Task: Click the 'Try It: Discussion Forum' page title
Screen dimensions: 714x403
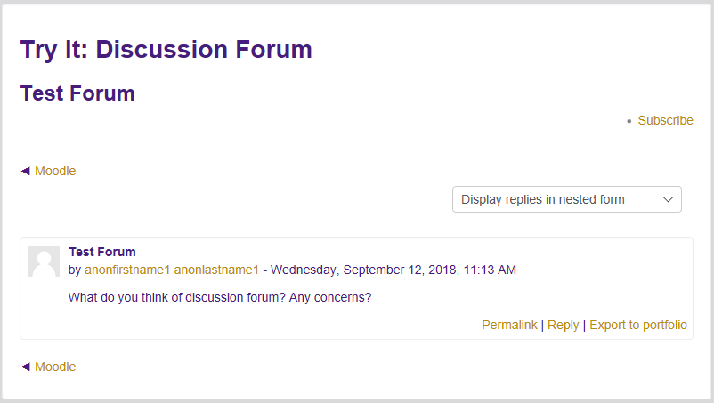Action: tap(166, 49)
